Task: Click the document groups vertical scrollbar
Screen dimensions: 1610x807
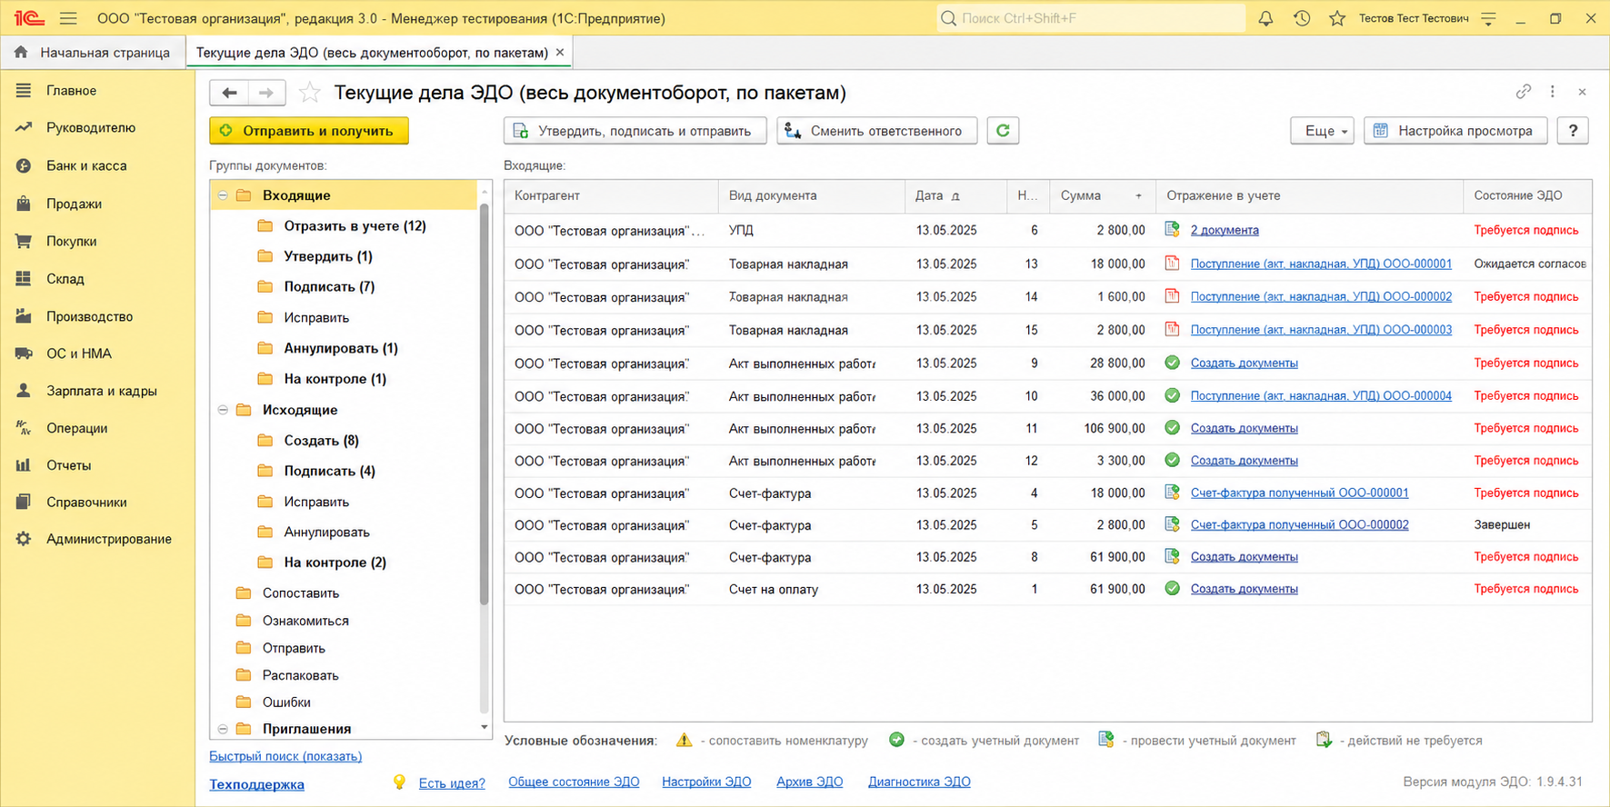Action: click(x=485, y=404)
